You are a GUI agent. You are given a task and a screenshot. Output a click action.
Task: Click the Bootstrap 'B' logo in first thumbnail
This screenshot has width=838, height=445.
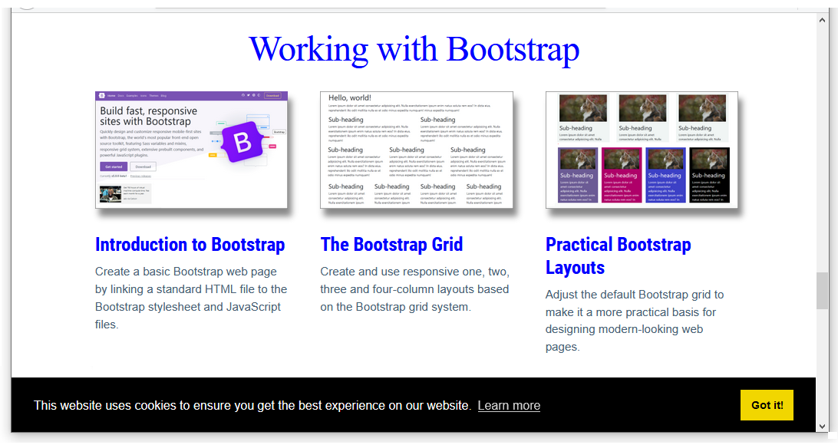242,143
